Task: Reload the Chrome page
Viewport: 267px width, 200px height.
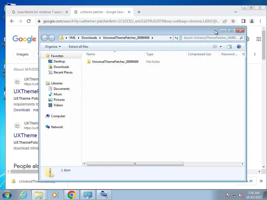Action: coord(29,21)
